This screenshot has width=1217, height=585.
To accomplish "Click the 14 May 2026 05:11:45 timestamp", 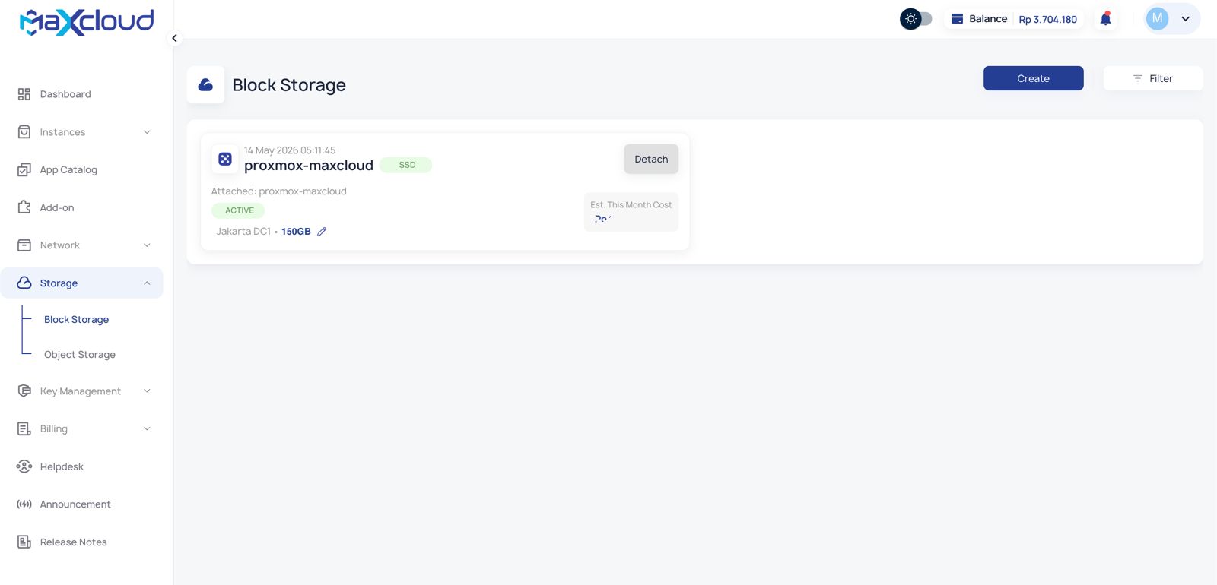I will click(290, 150).
